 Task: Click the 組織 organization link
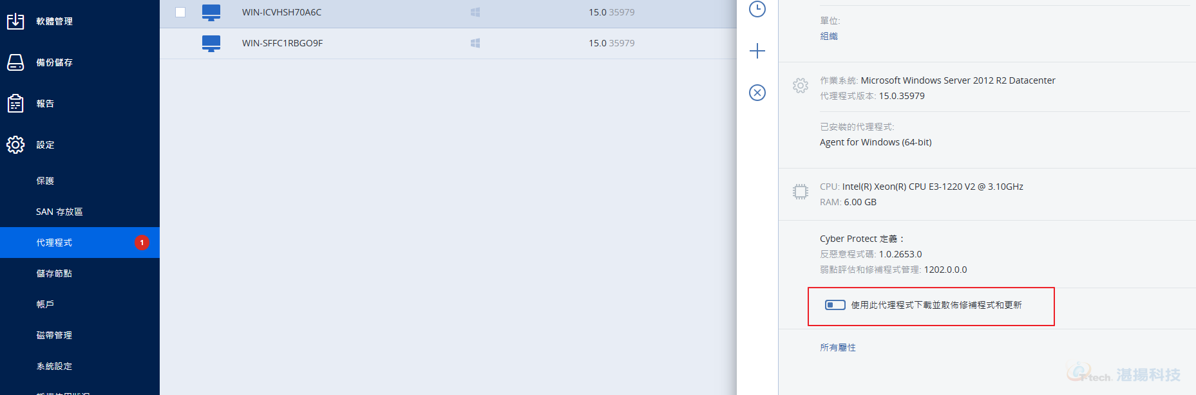(x=829, y=37)
